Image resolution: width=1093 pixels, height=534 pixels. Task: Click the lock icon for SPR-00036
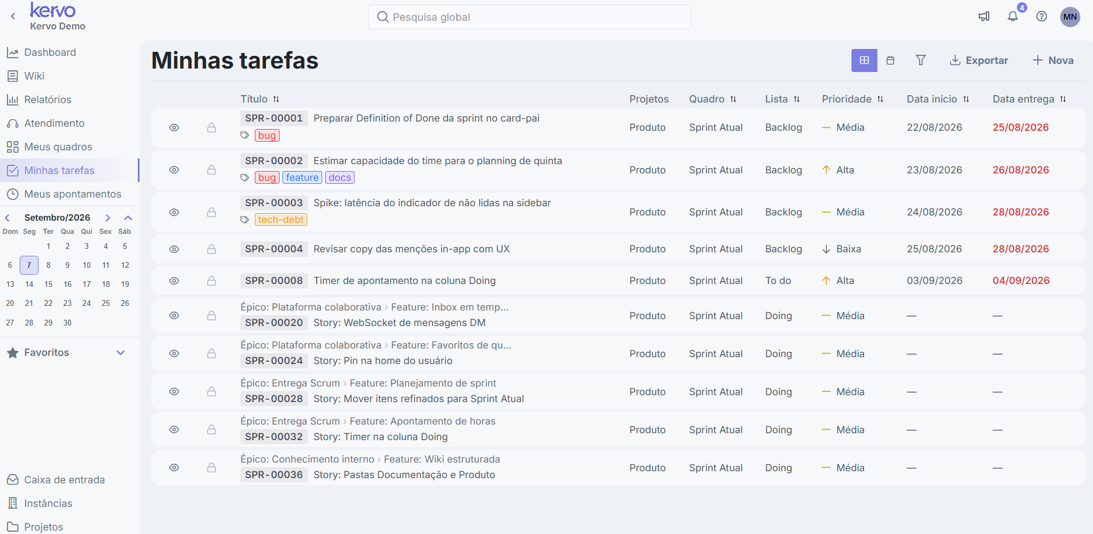(212, 467)
